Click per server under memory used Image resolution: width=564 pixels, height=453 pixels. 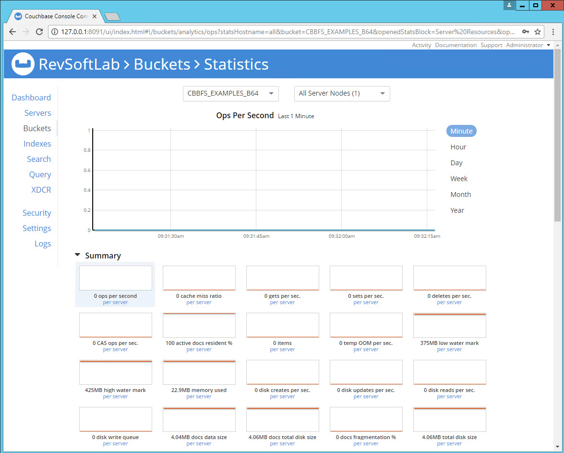click(199, 396)
